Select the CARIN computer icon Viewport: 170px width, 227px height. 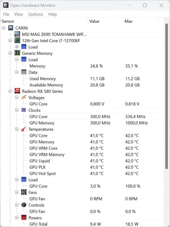(11, 28)
